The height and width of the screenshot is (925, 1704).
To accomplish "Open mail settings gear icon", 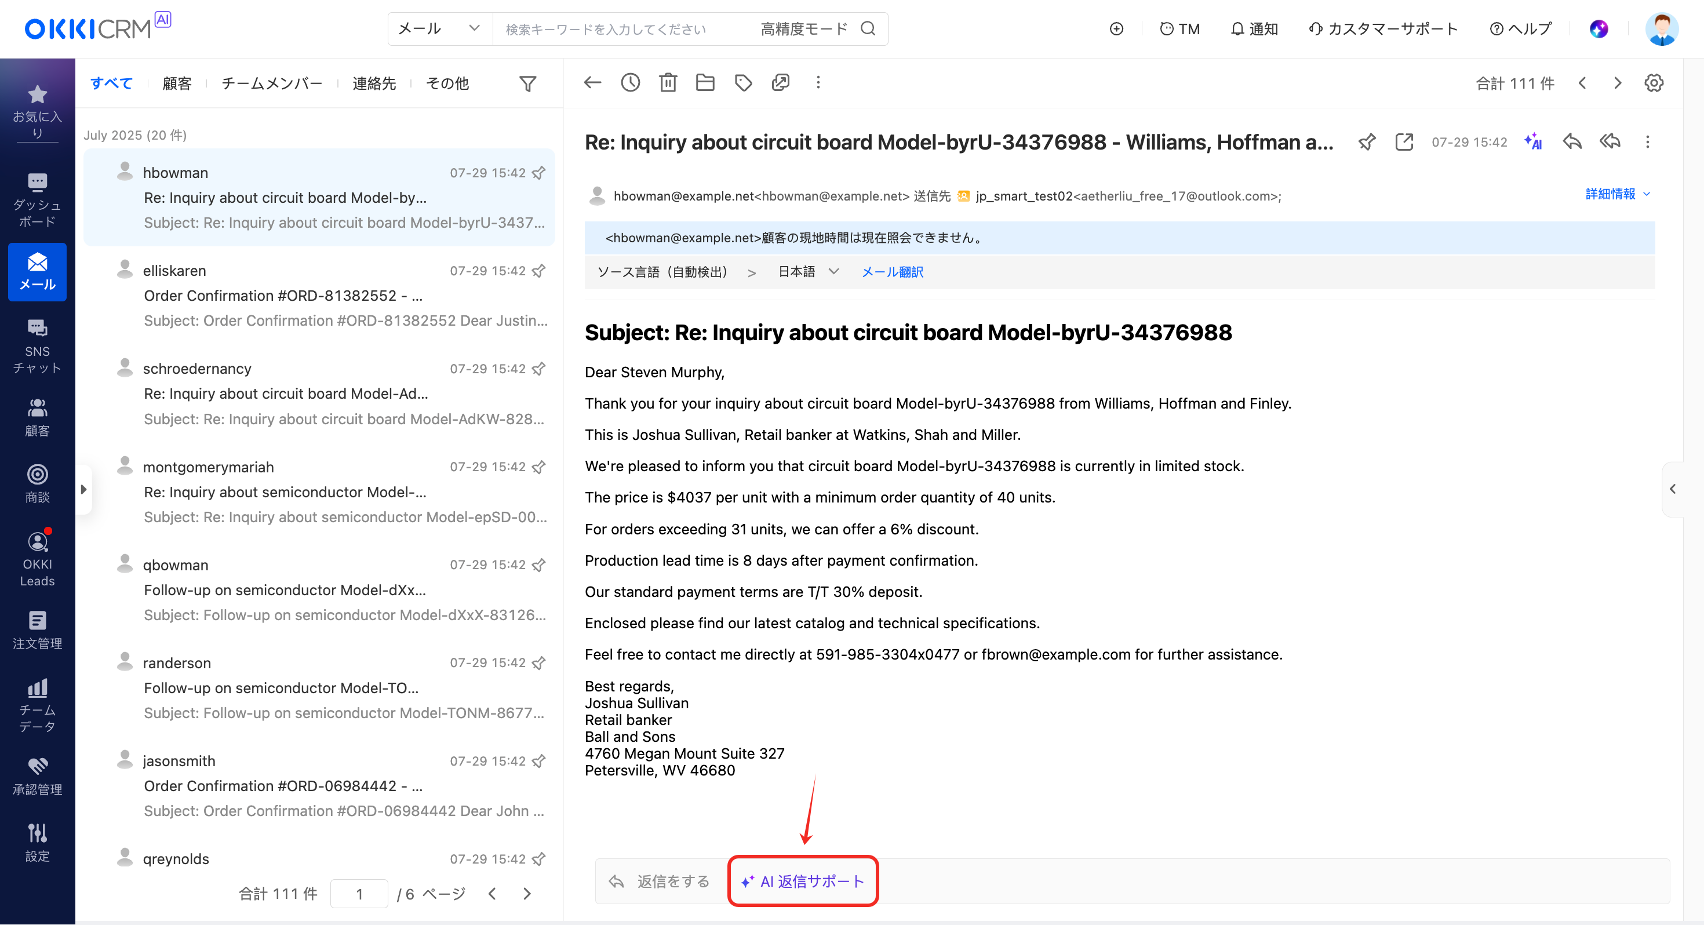I will pyautogui.click(x=1654, y=83).
